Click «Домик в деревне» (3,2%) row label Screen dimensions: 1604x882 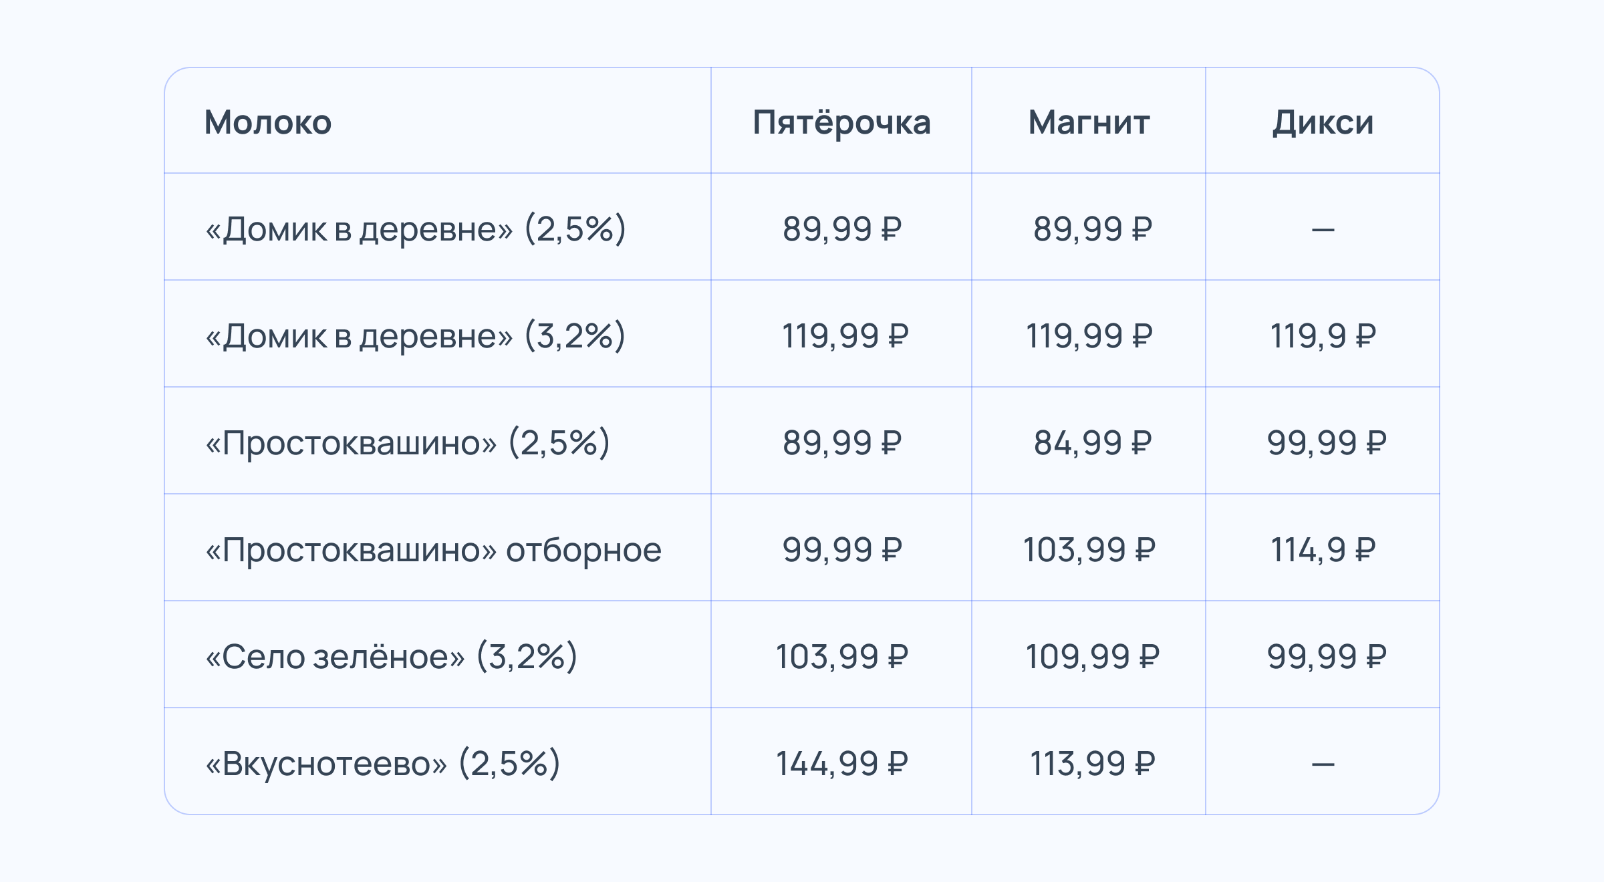tap(415, 335)
